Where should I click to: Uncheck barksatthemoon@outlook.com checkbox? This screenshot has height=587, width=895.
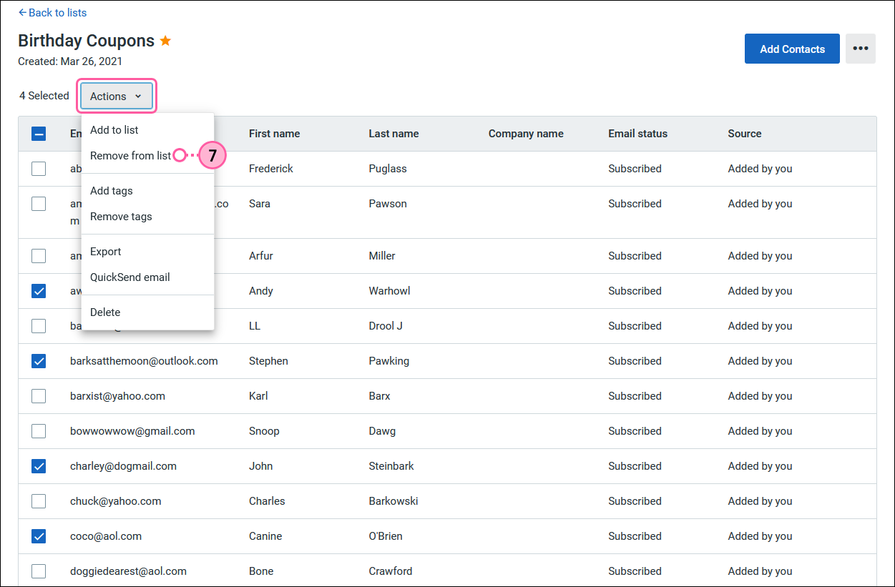(39, 361)
